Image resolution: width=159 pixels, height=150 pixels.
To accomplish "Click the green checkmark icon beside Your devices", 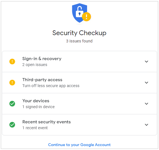I will pos(12,104).
